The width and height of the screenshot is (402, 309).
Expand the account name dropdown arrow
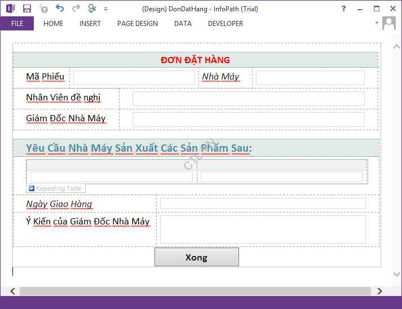tap(377, 23)
